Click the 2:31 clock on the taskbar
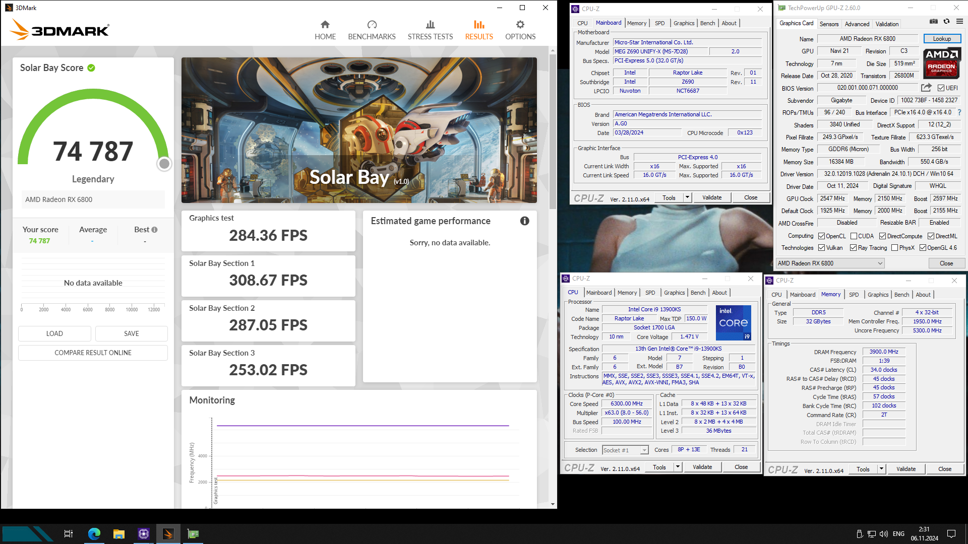The image size is (968, 544). click(924, 529)
